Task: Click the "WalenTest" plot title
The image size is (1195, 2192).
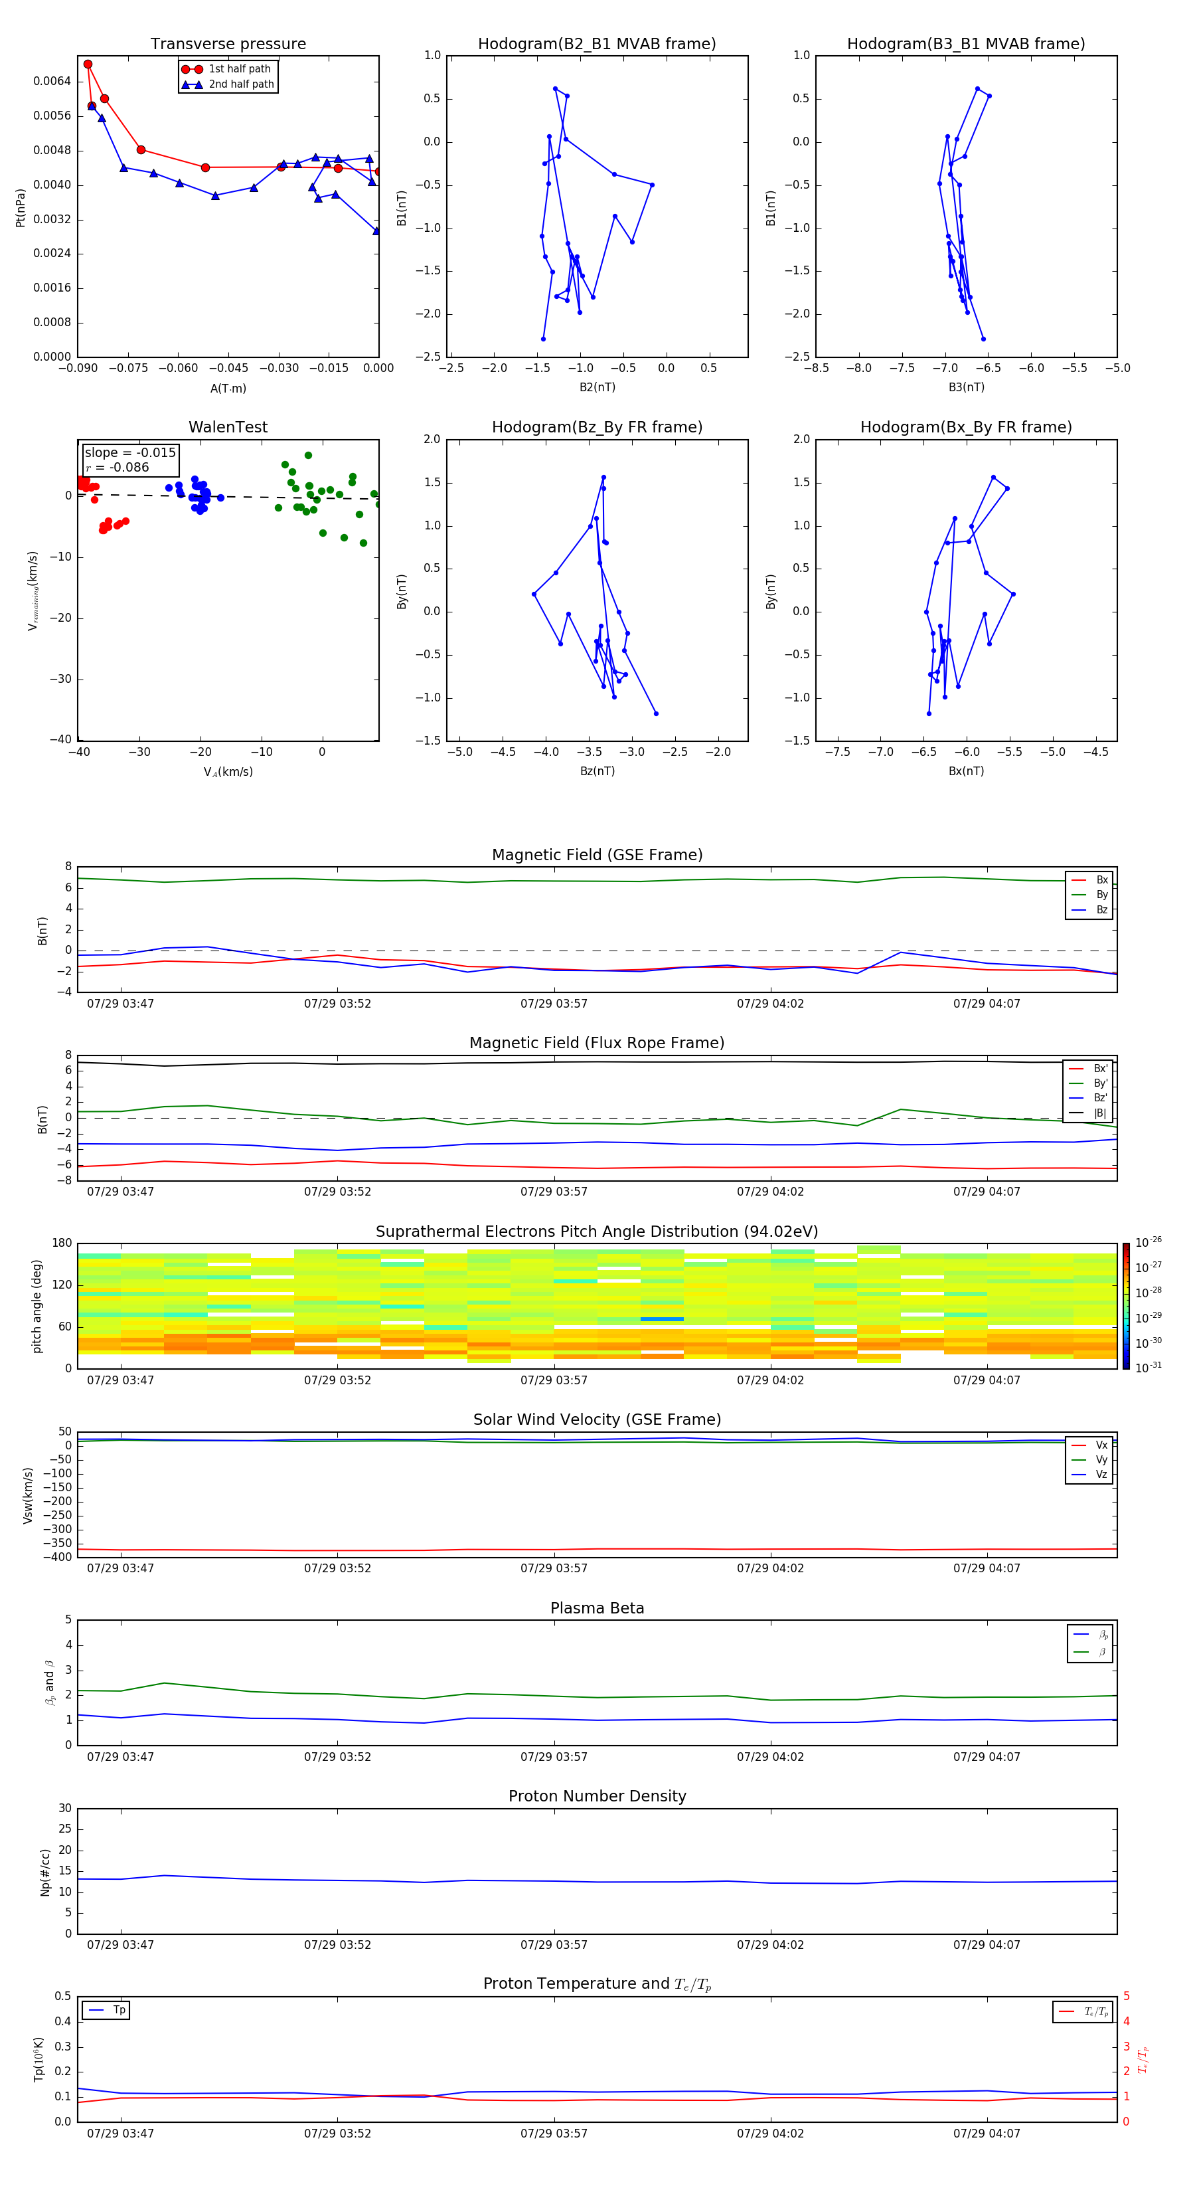Action: pyautogui.click(x=228, y=427)
